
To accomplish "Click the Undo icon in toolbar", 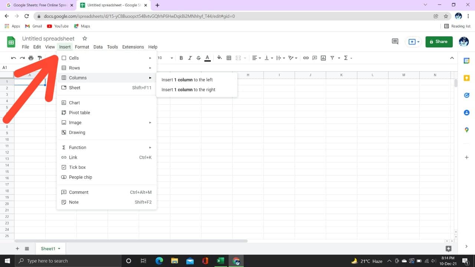I will point(14,58).
